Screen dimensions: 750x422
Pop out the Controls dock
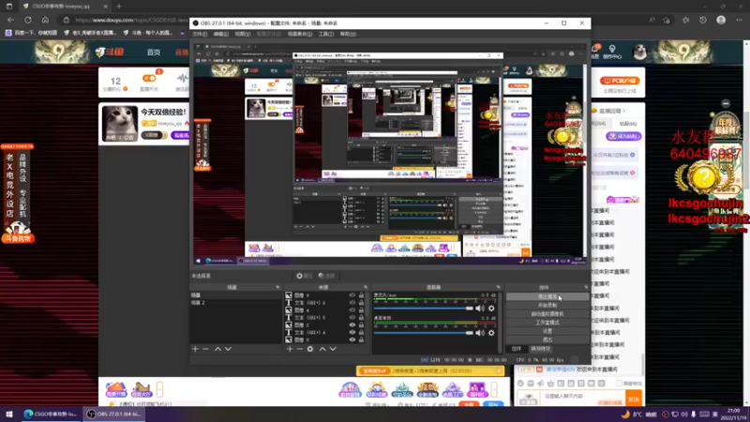[586, 287]
